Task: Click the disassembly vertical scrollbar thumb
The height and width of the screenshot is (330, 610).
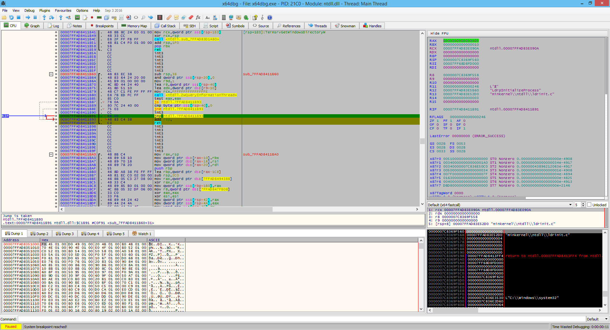Action: tap(422, 141)
